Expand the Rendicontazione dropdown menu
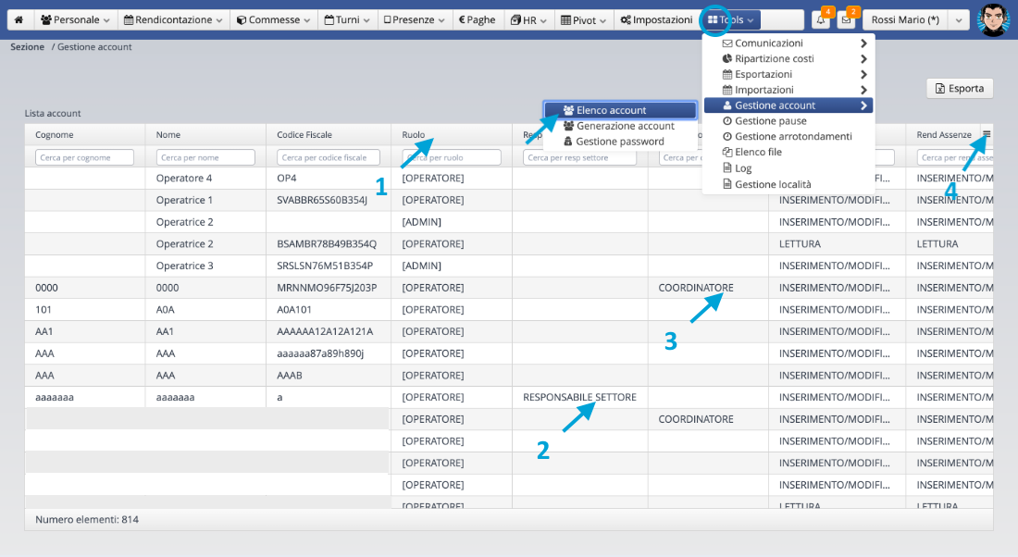 point(173,19)
